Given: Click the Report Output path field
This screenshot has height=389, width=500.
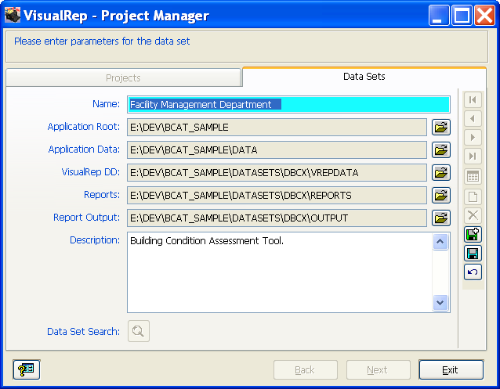Looking at the screenshot, I should 277,218.
